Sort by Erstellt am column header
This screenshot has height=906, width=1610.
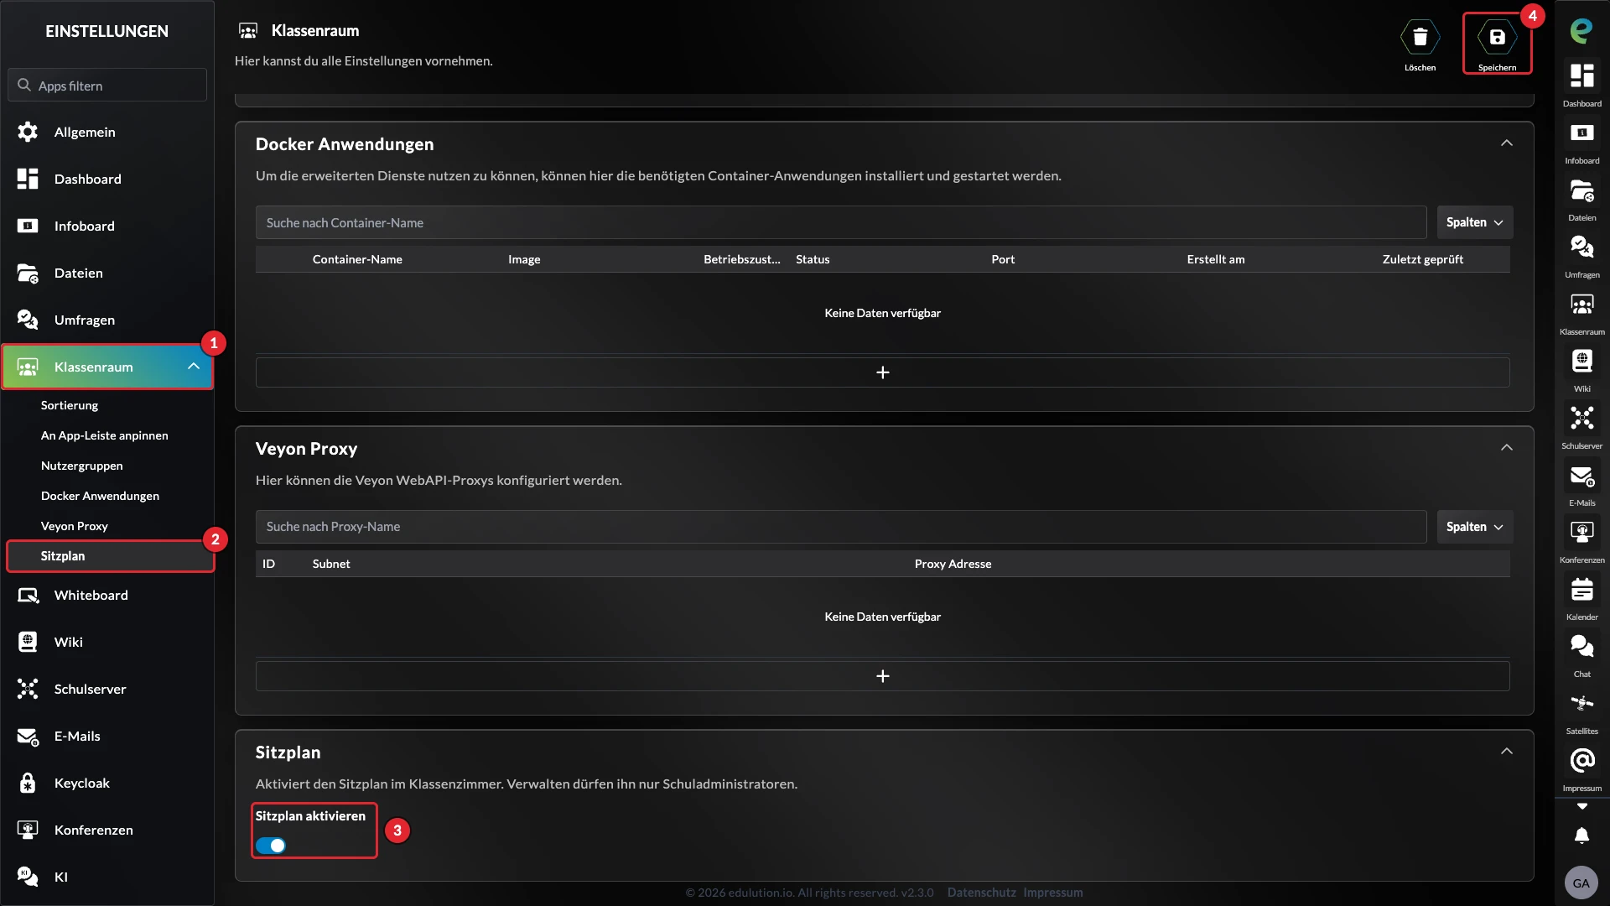(x=1216, y=259)
